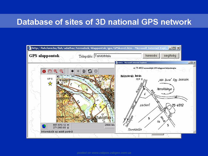The height and width of the screenshot is (156, 208).
Task: Refresh the map with circular arrows icon
Action: (90, 71)
